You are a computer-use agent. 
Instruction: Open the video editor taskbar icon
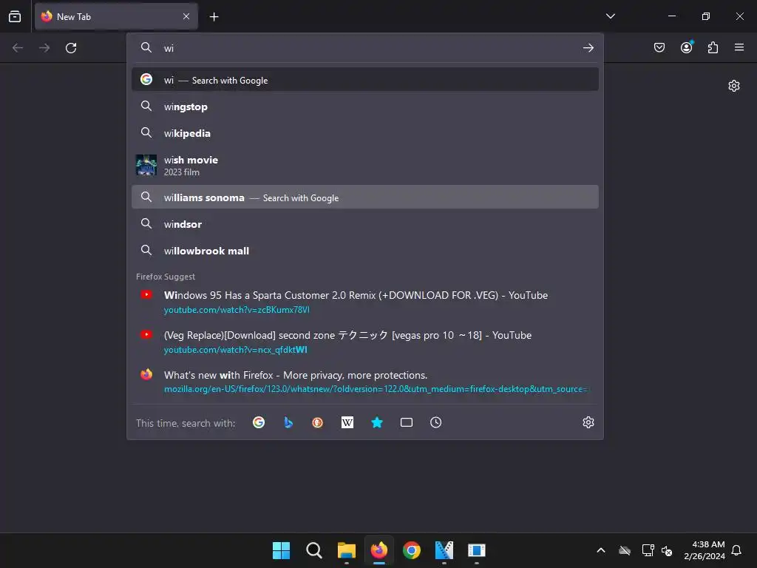point(444,550)
